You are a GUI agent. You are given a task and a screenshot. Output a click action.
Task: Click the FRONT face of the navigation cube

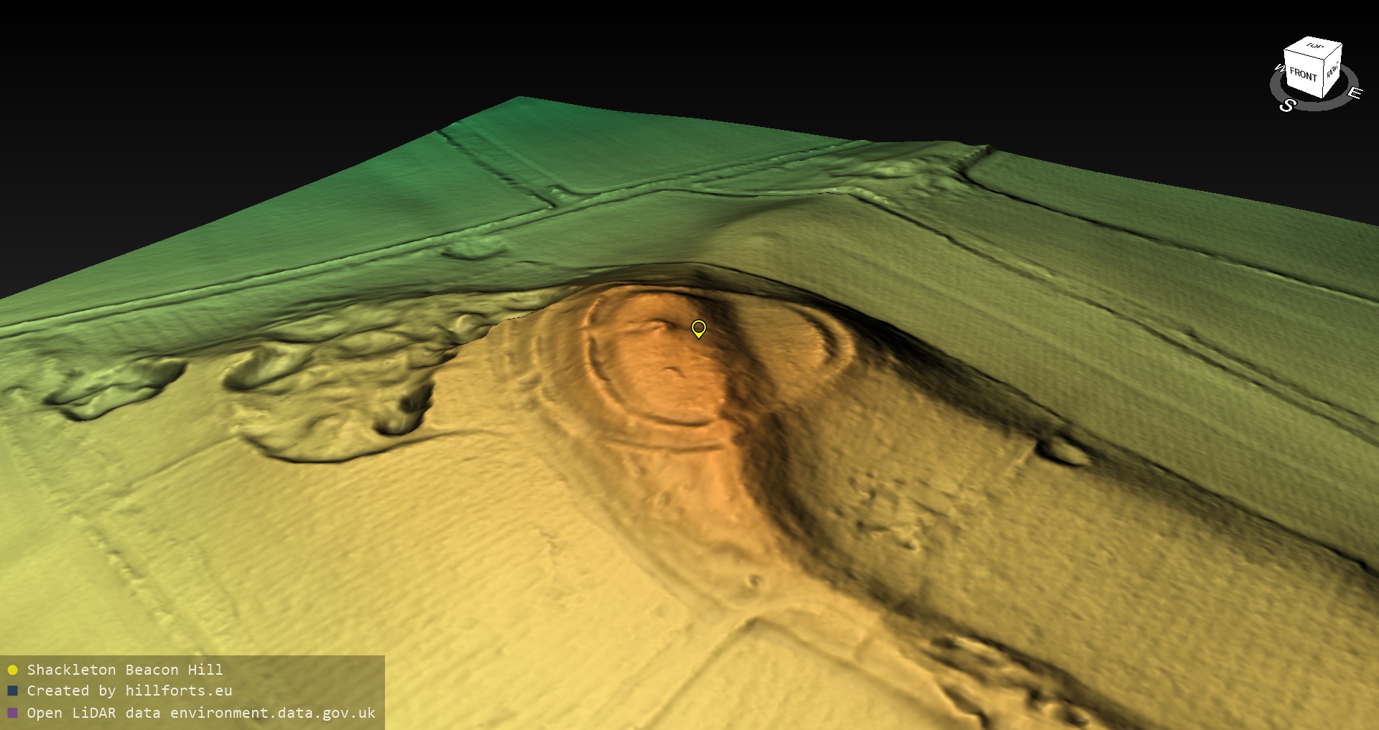coord(1303,74)
